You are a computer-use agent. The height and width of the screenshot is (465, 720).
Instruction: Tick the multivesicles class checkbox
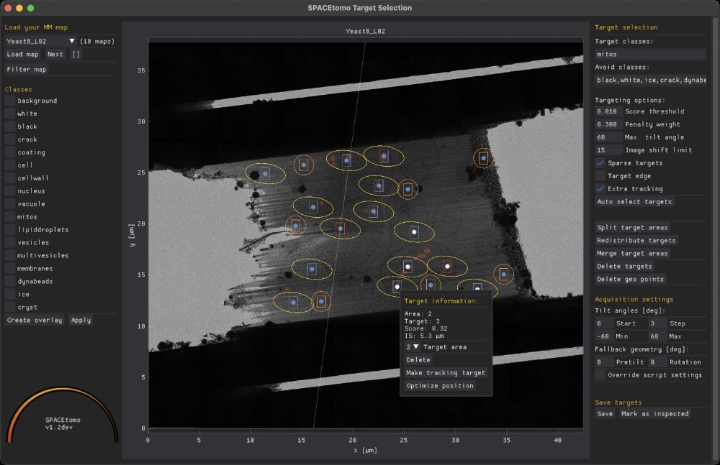9,255
